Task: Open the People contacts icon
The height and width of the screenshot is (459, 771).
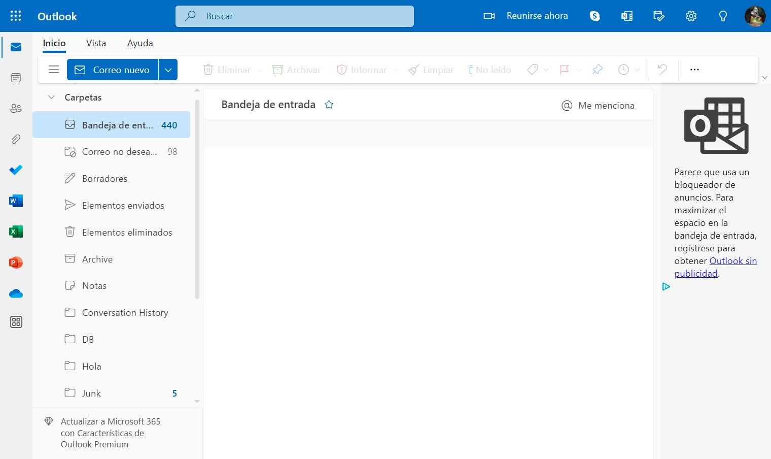Action: click(16, 108)
